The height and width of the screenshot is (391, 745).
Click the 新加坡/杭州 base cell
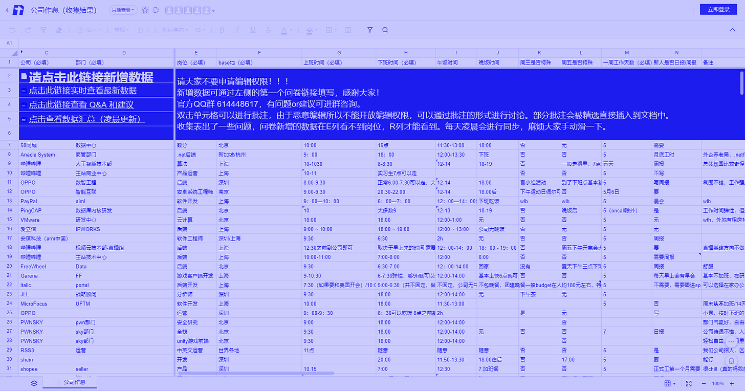coord(259,155)
